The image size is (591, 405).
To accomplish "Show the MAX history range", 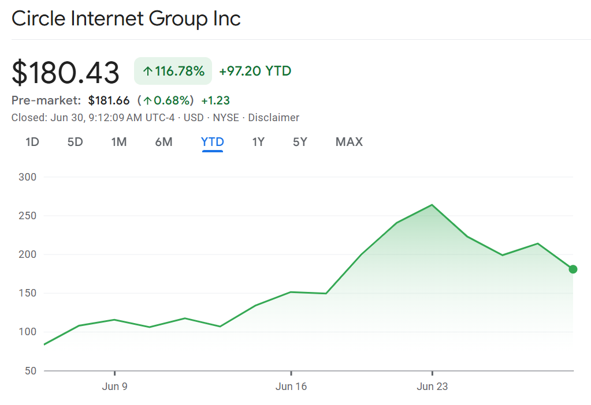I will tap(349, 142).
